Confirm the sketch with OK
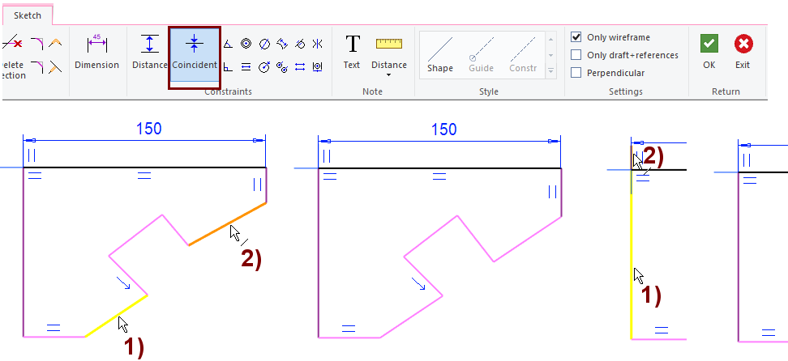The image size is (788, 361). click(709, 52)
